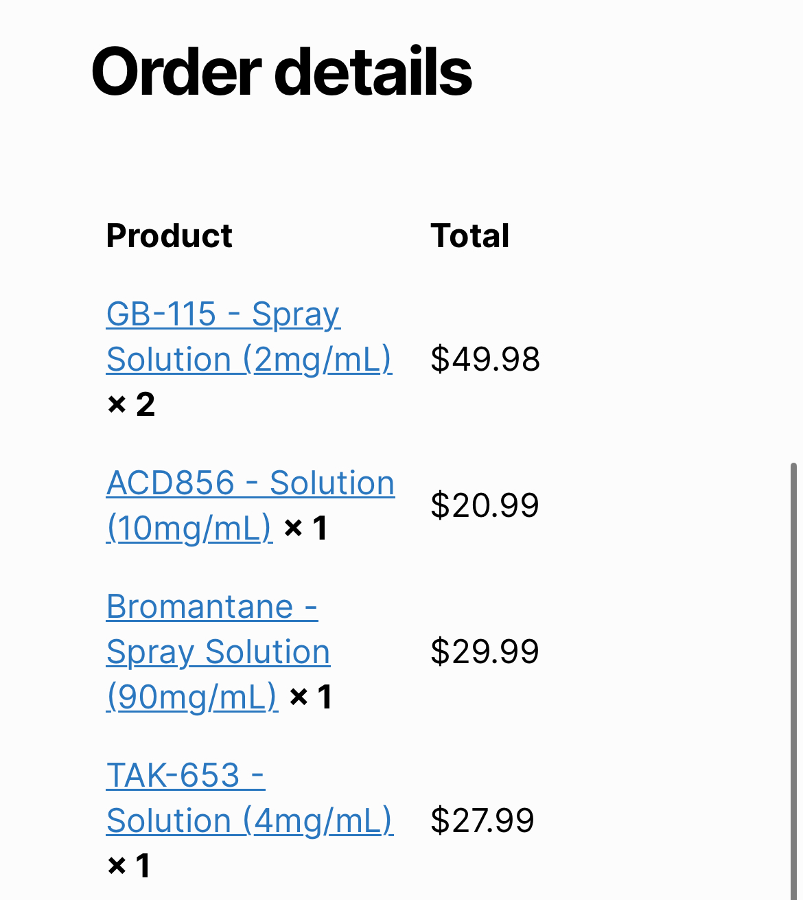This screenshot has height=900, width=803.
Task: Click the $29.99 total price
Action: (485, 651)
